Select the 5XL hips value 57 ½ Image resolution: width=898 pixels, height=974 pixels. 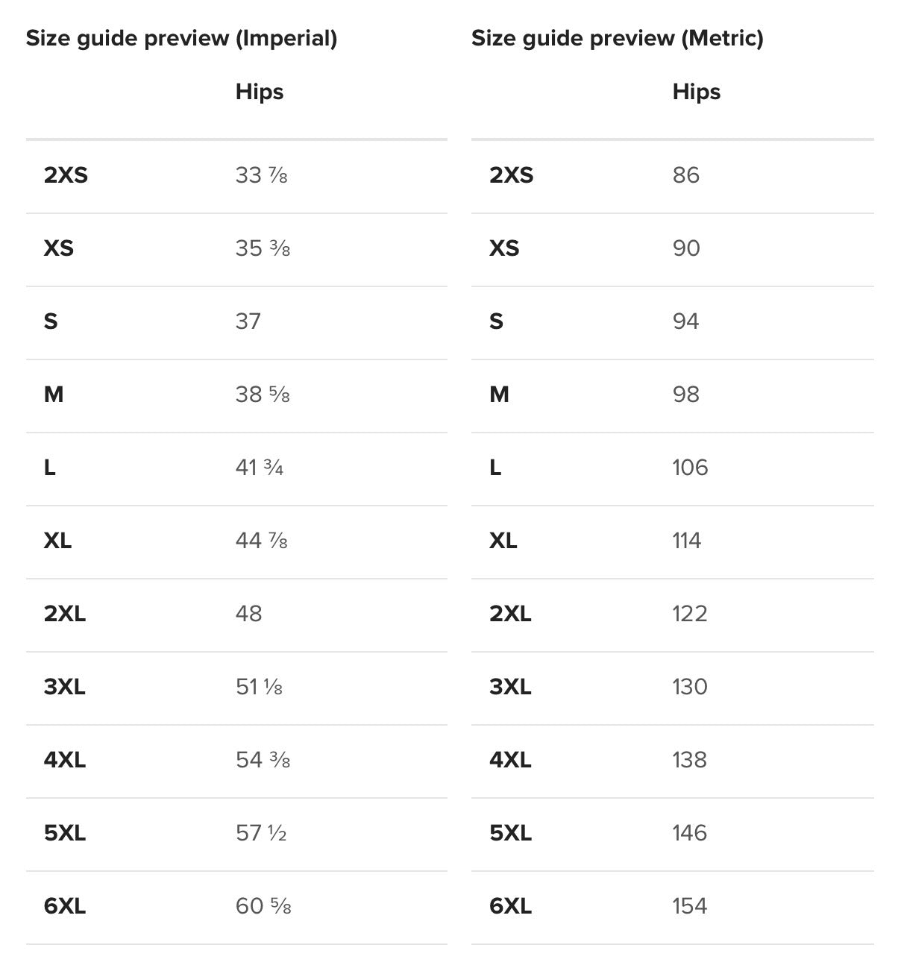(261, 833)
